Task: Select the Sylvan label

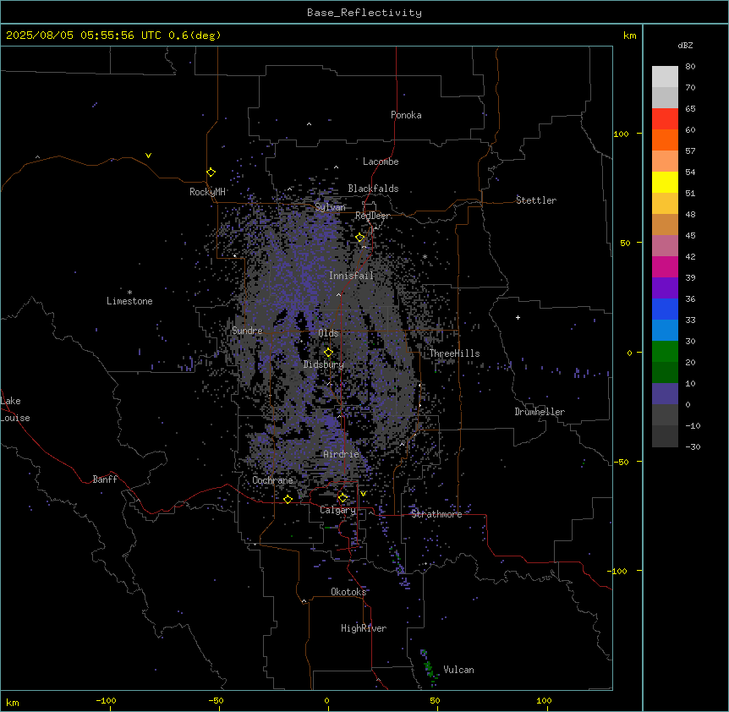Action: coord(330,207)
